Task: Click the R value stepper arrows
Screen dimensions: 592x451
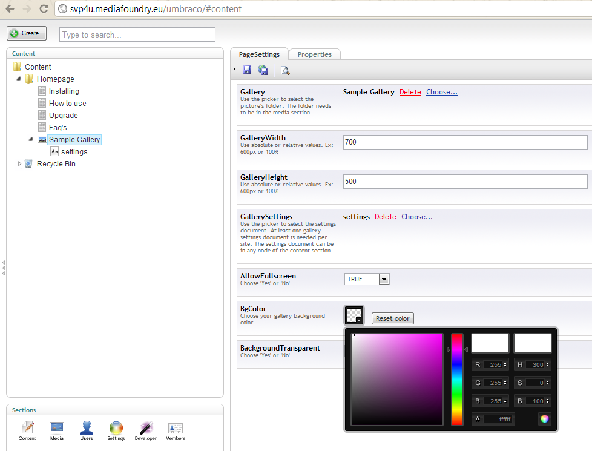Action: tap(505, 364)
